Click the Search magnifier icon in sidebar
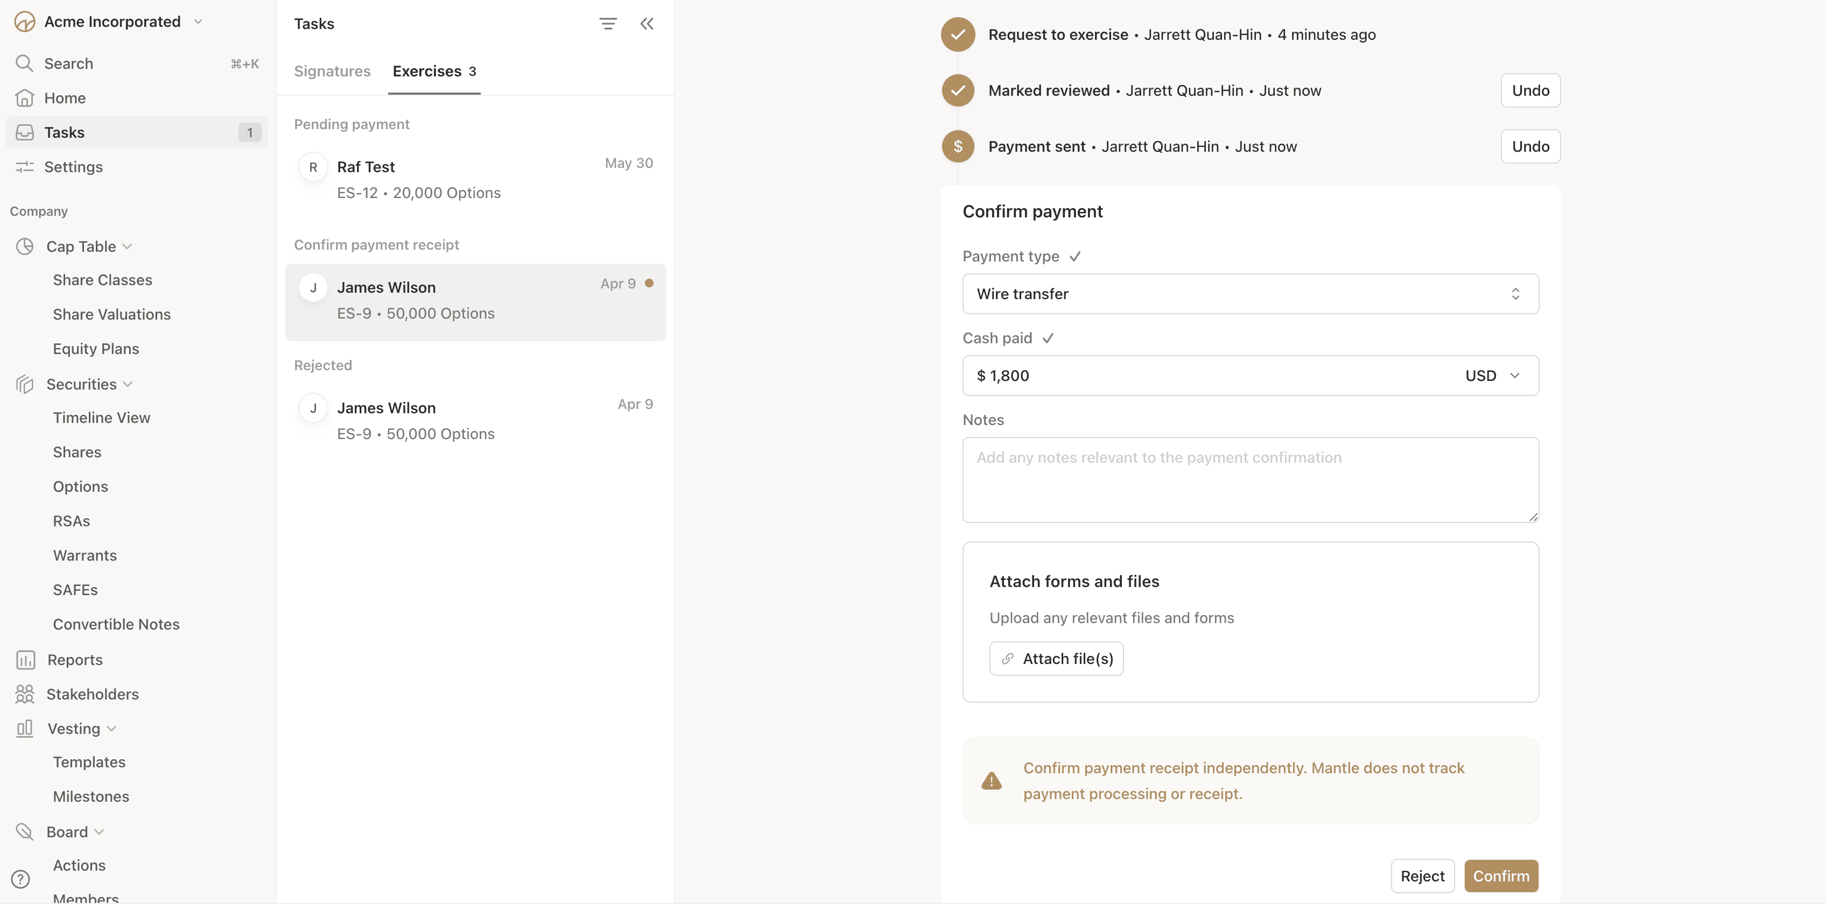Image resolution: width=1826 pixels, height=904 pixels. [24, 63]
